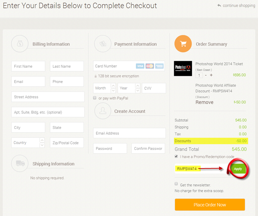The width and height of the screenshot is (258, 216).
Task: Open the expiration Month dropdown
Action: [x=104, y=88]
